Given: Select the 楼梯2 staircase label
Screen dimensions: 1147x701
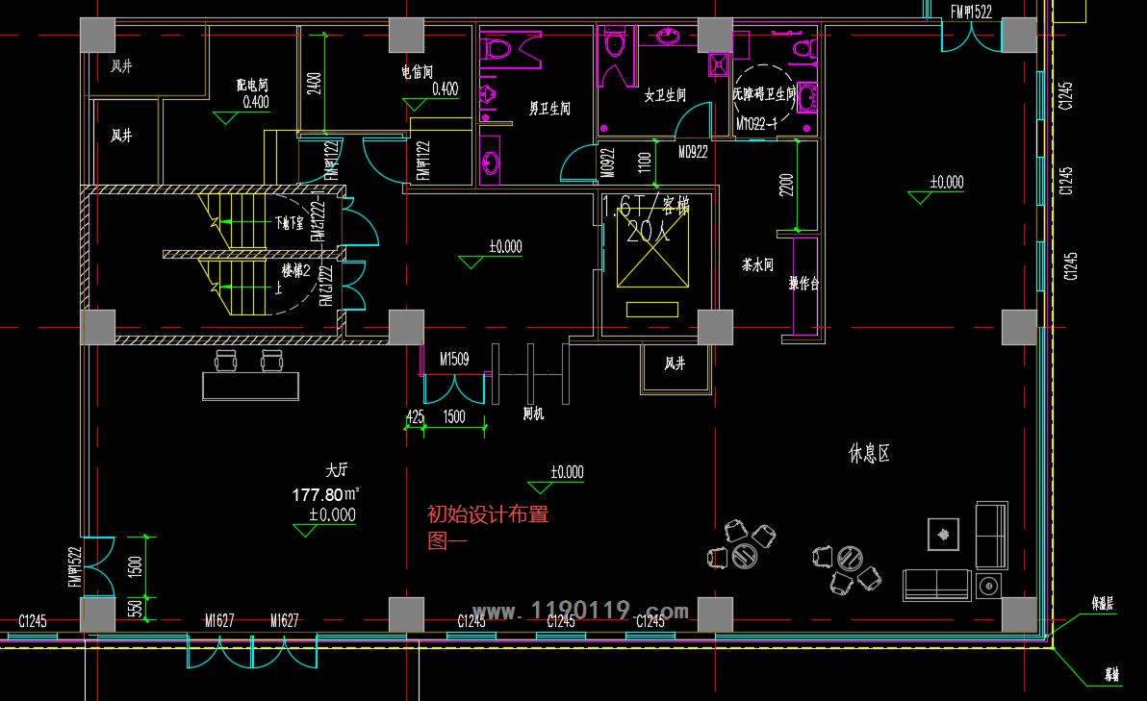Looking at the screenshot, I should coord(295,271).
